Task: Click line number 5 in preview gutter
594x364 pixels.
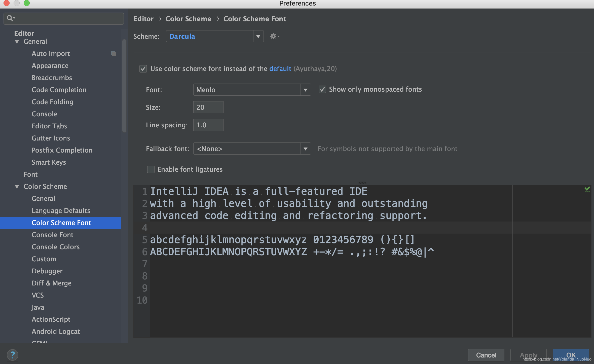Action: [x=145, y=240]
